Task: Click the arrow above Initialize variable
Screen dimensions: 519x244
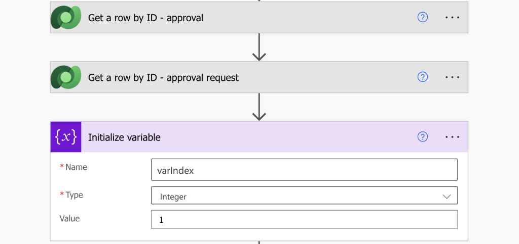Action: pos(259,107)
